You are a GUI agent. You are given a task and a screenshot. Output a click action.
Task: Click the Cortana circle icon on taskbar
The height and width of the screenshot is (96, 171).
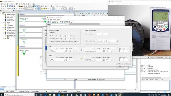click(37, 95)
